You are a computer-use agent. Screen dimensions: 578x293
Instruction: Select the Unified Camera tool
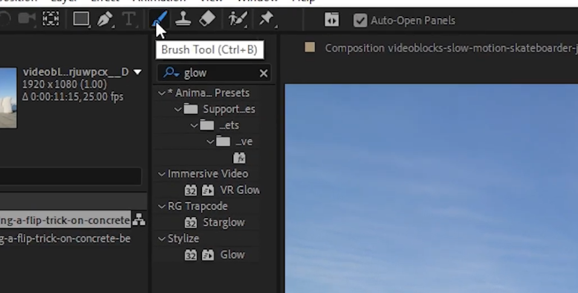[27, 19]
